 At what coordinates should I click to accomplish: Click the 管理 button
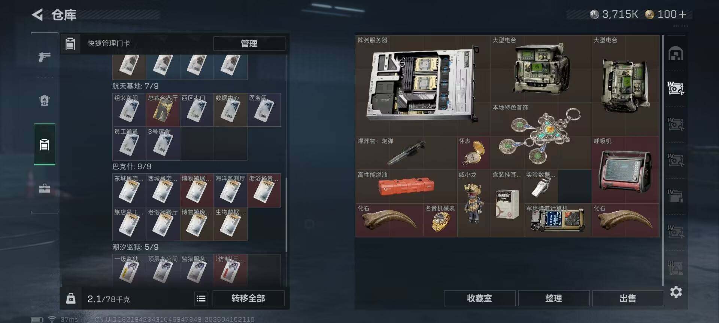click(249, 43)
